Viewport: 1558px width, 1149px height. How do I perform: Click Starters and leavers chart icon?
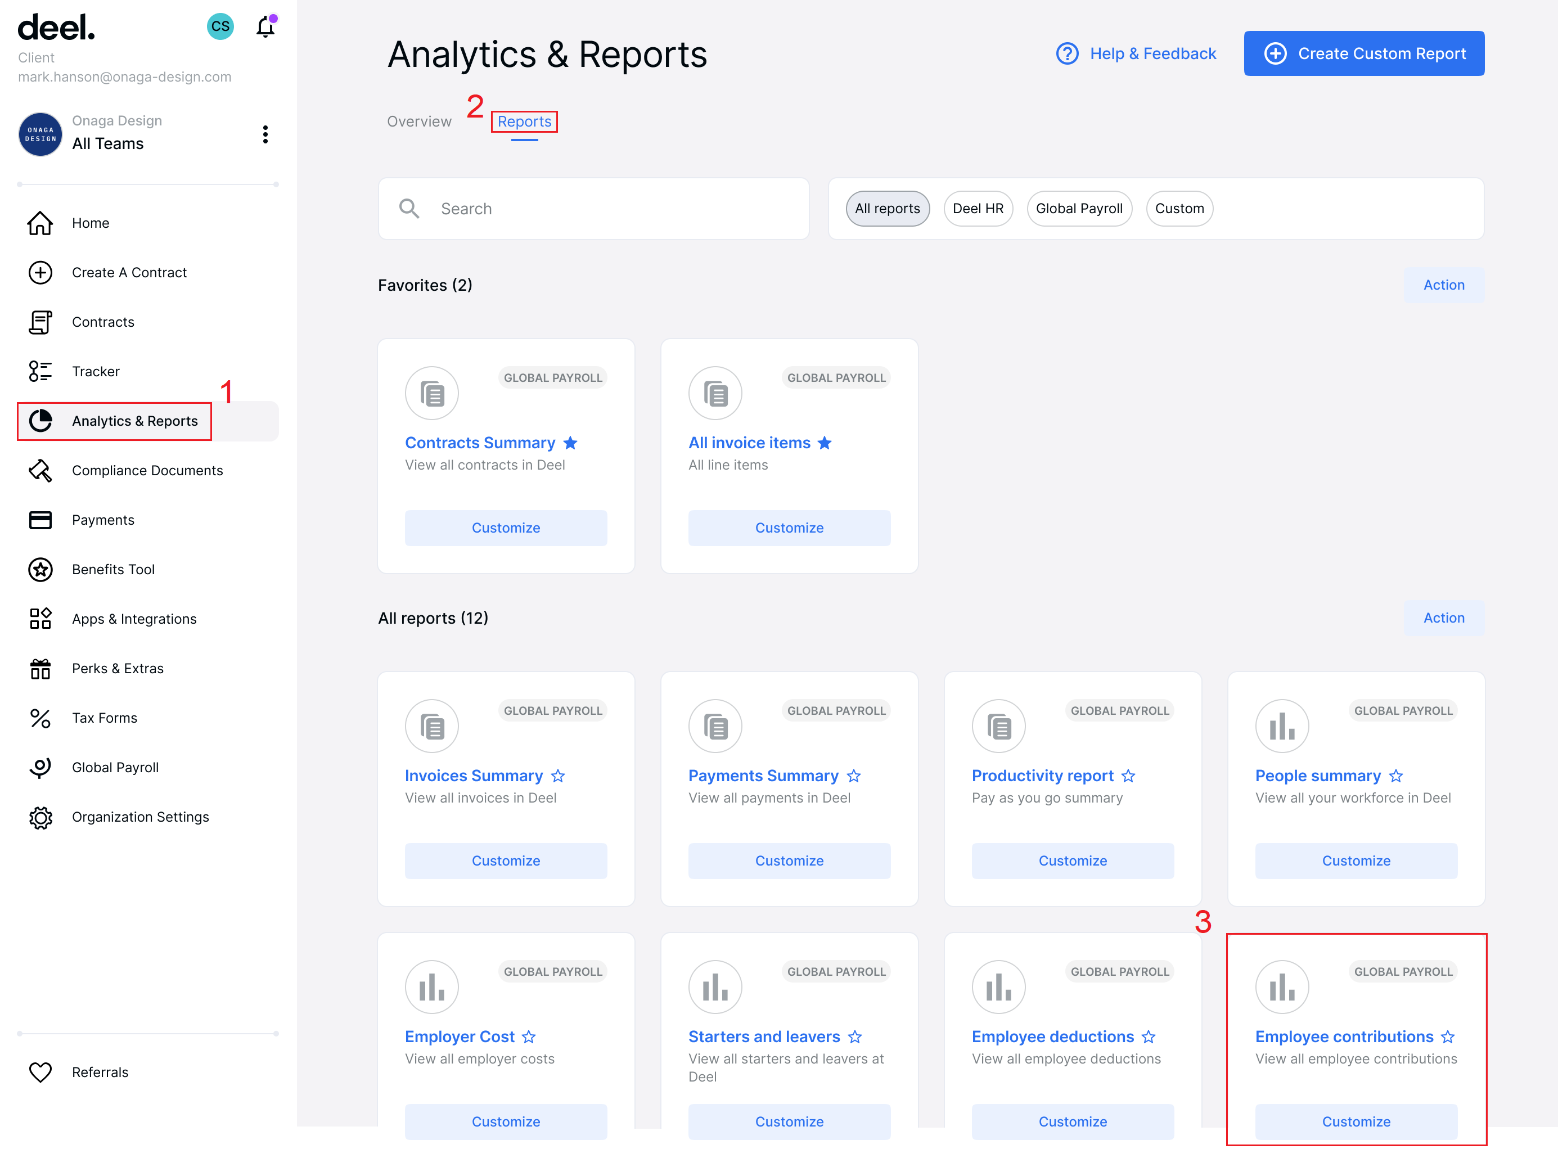(715, 987)
